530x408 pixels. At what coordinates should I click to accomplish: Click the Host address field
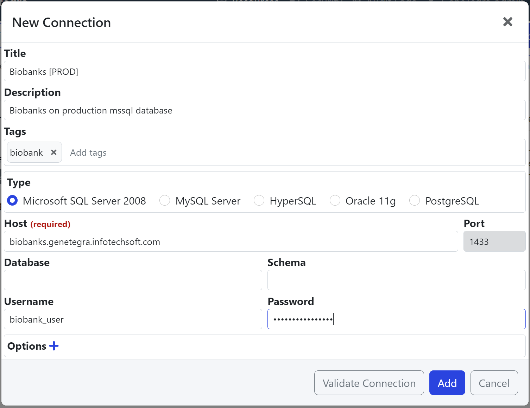click(x=231, y=241)
